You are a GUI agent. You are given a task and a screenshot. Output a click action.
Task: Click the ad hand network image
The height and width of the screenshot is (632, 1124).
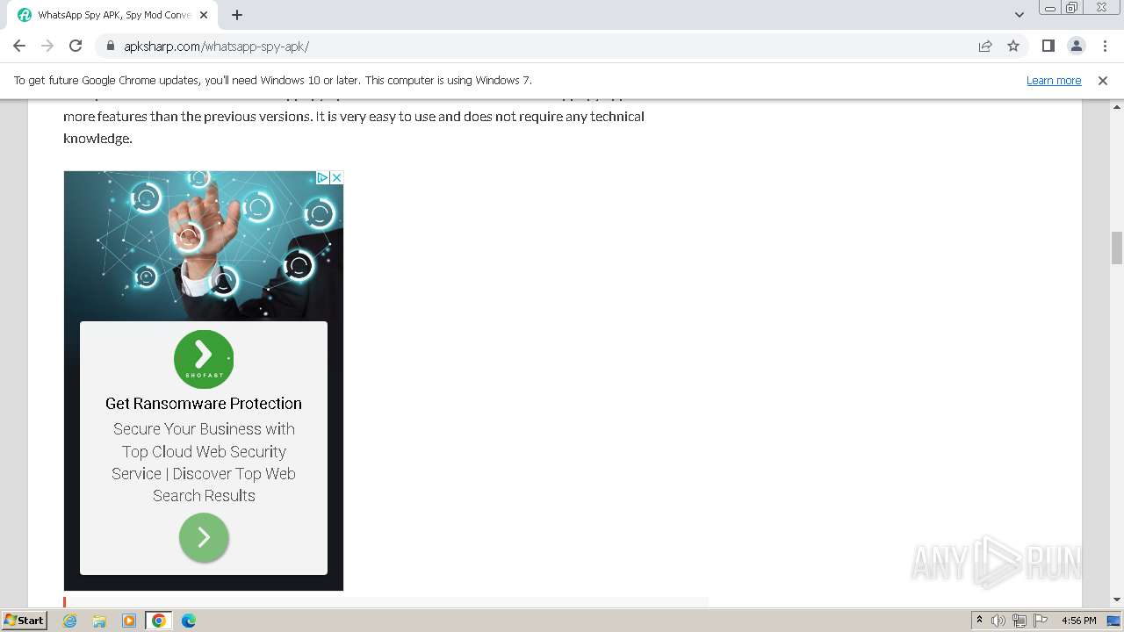point(204,246)
